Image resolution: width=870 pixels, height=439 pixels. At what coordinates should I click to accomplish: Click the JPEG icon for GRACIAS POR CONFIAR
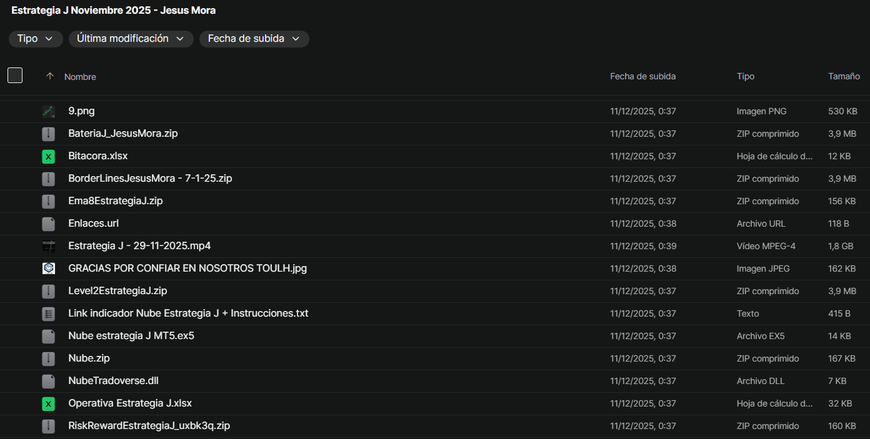pos(48,269)
